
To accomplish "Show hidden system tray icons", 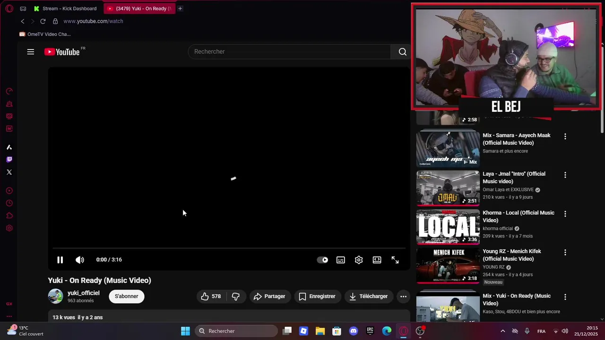I will tap(502, 331).
